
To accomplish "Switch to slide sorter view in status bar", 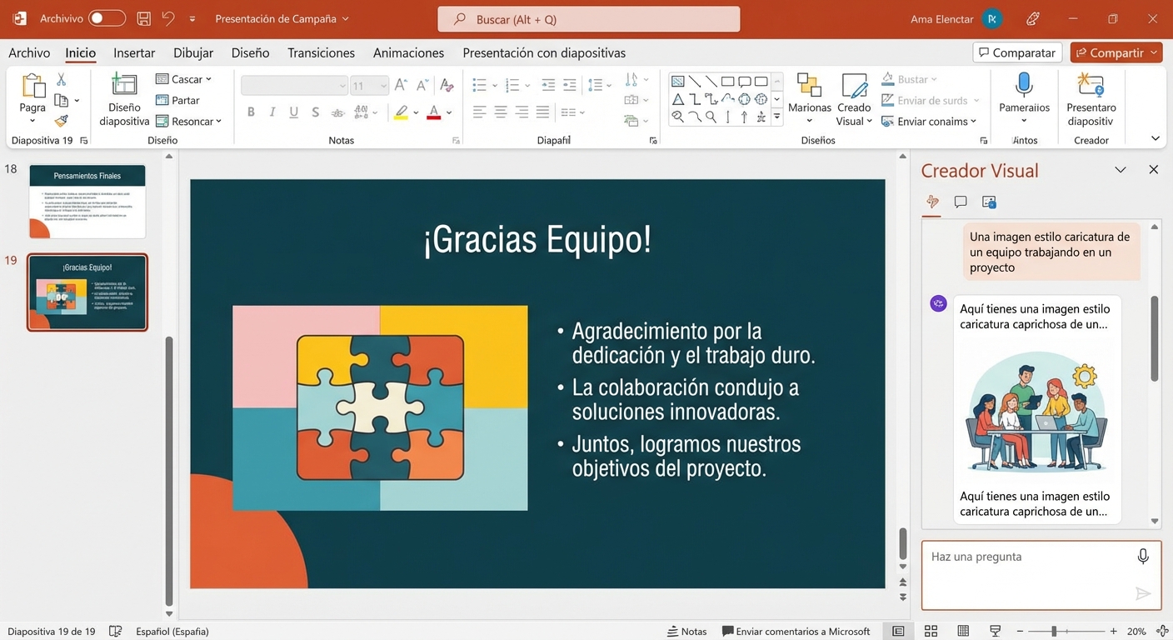I will [931, 631].
